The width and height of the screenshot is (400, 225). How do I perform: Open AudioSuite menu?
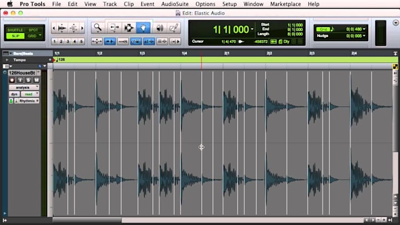pos(175,4)
